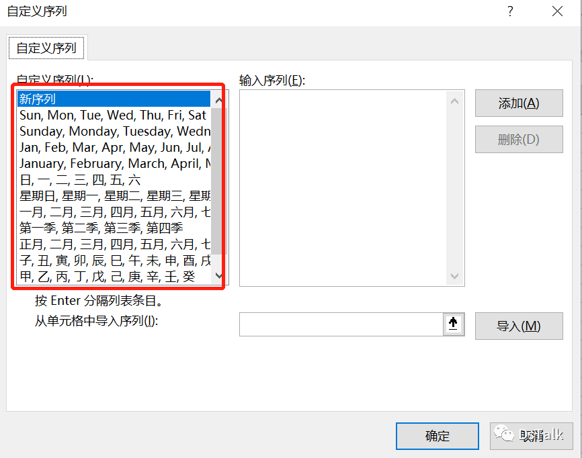Switch to the 自定义序列 tab
Image resolution: width=582 pixels, height=458 pixels.
[46, 48]
